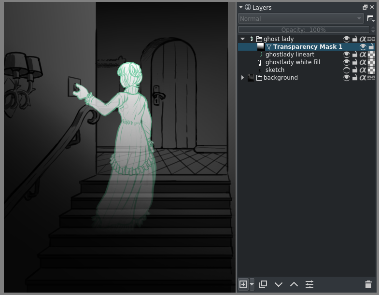Open the add layer type dropdown arrow
This screenshot has height=295, width=379.
pyautogui.click(x=252, y=284)
